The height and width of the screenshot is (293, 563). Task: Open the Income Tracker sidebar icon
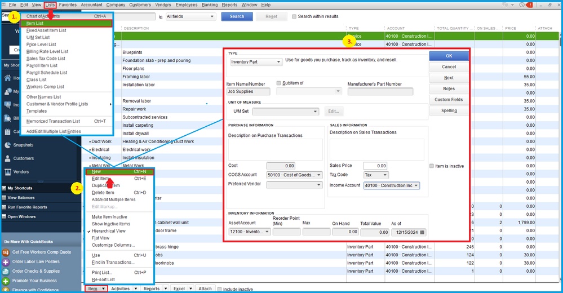point(7,105)
